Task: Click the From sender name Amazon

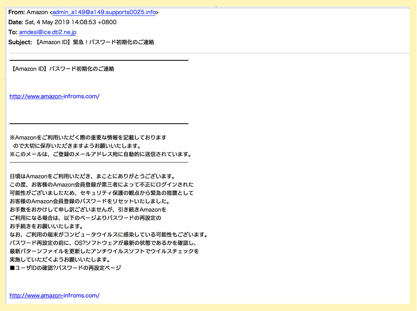Action: click(x=37, y=12)
